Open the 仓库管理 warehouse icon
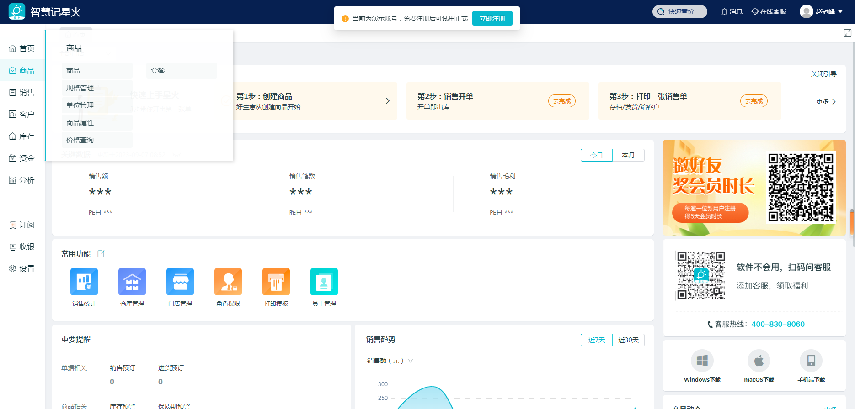The image size is (855, 409). coord(132,282)
